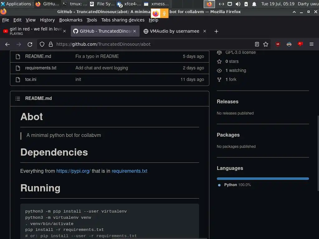
Task: Open requirements.txt link in Dependencies section
Action: 129,171
